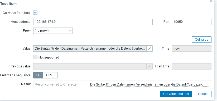
Task: Click the Get value button
Action: [201, 40]
